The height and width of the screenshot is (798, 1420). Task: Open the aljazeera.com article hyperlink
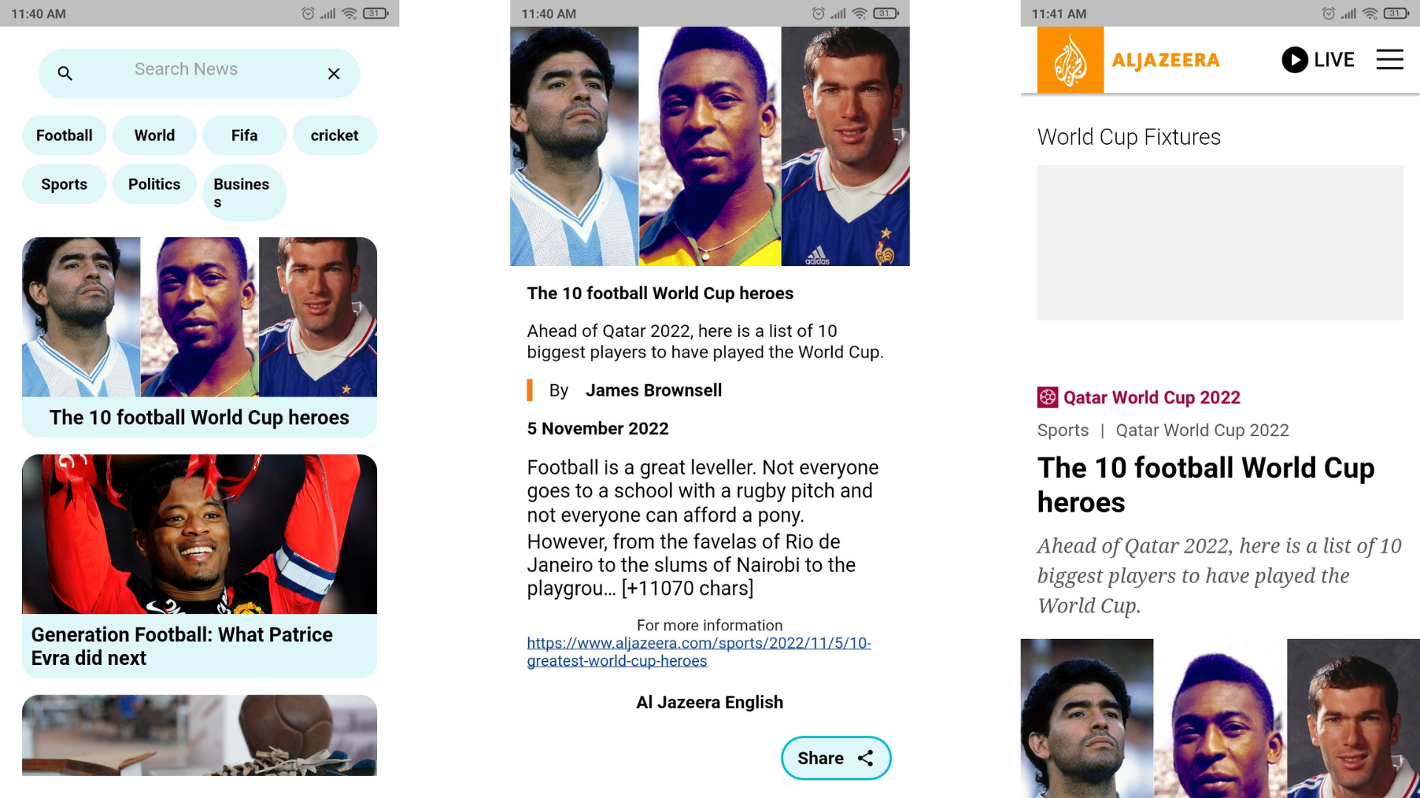coord(698,652)
